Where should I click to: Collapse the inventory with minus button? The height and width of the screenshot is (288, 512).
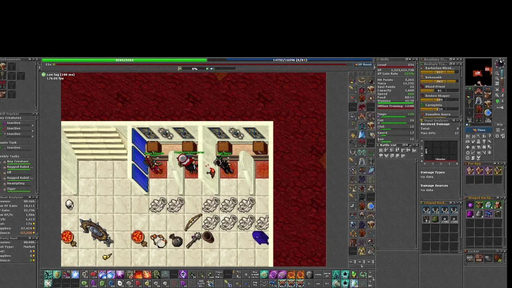(x=467, y=88)
